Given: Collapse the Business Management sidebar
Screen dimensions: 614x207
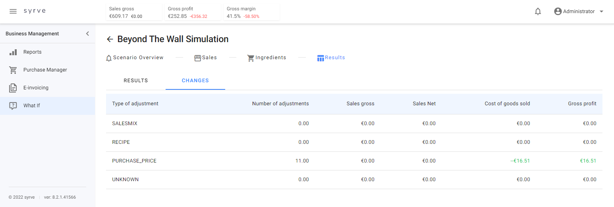Looking at the screenshot, I should (x=87, y=34).
